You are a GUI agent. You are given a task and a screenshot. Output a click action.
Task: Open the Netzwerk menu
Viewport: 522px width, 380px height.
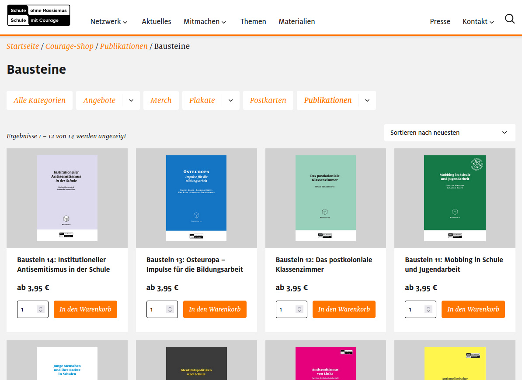click(x=108, y=21)
